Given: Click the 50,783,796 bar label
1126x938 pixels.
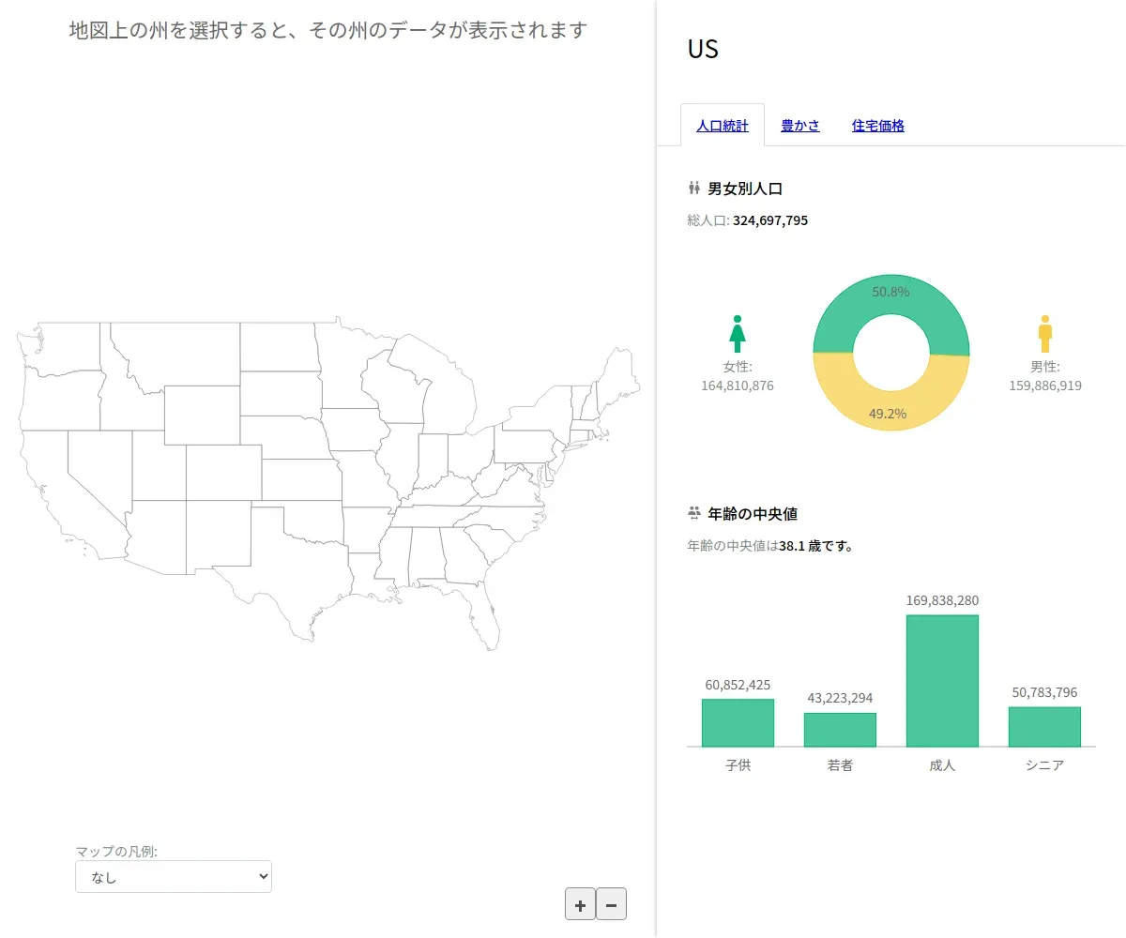Looking at the screenshot, I should pos(1044,692).
